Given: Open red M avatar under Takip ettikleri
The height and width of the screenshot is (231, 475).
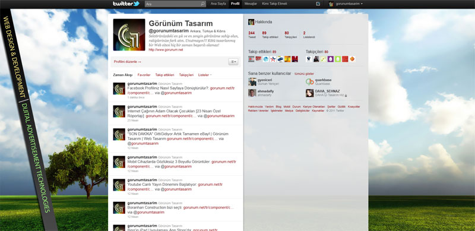Looking at the screenshot, I should point(294,59).
